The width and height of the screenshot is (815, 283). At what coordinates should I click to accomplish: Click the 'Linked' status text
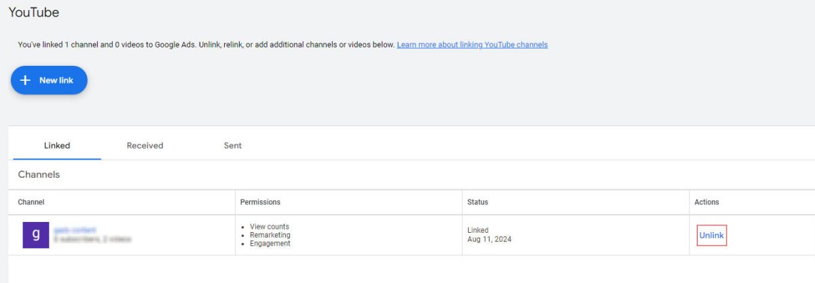[477, 231]
